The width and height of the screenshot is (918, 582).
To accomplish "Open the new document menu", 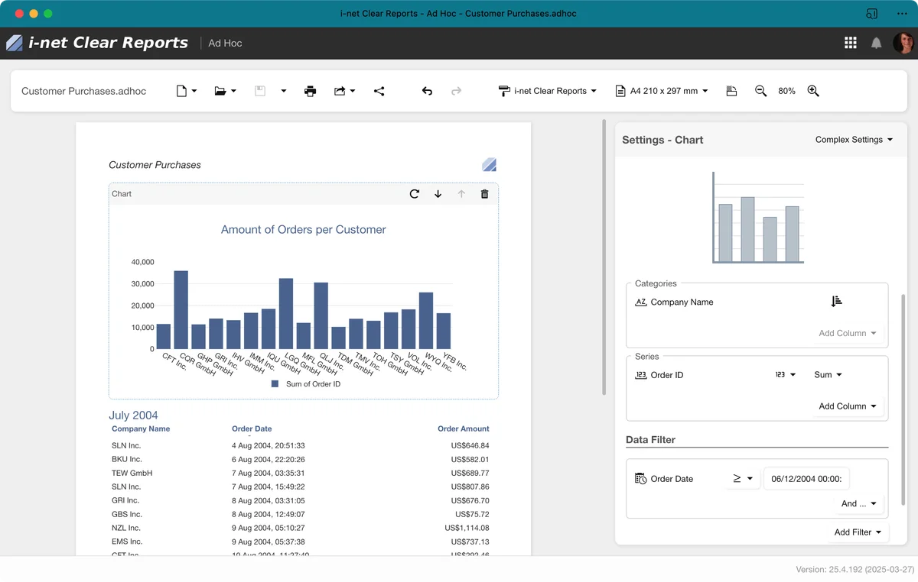I will 187,91.
